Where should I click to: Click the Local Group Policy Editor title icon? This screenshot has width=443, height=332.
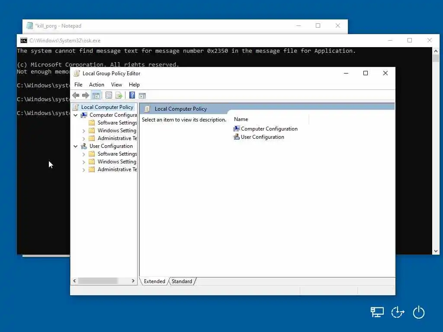76,73
